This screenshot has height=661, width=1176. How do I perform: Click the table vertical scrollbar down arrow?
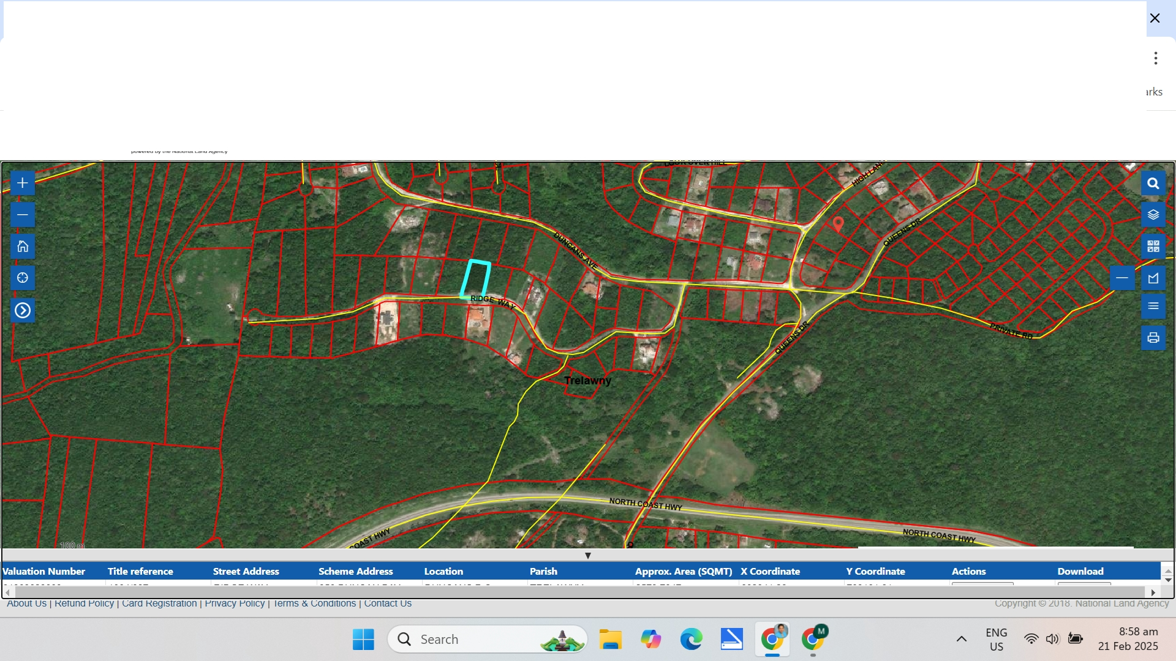point(1167,580)
